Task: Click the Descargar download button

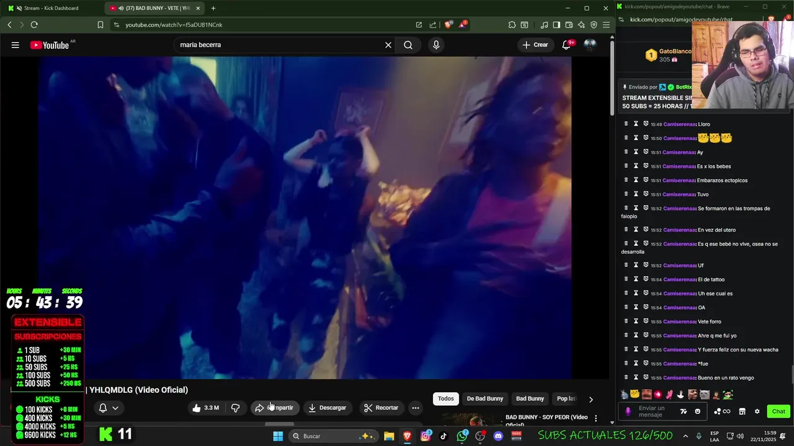Action: click(327, 408)
